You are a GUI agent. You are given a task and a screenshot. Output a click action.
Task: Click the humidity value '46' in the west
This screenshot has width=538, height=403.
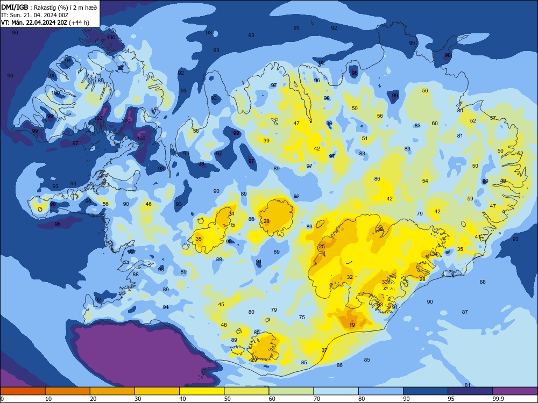click(x=148, y=204)
